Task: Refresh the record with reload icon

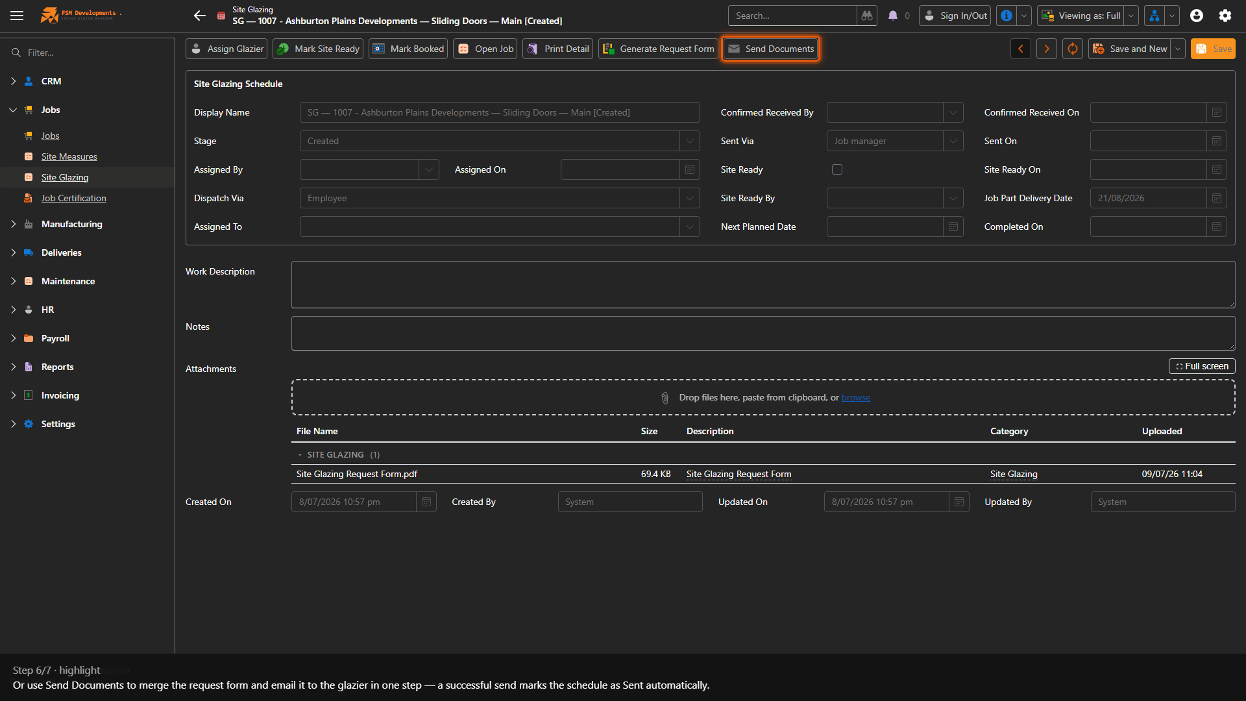Action: pos(1073,49)
